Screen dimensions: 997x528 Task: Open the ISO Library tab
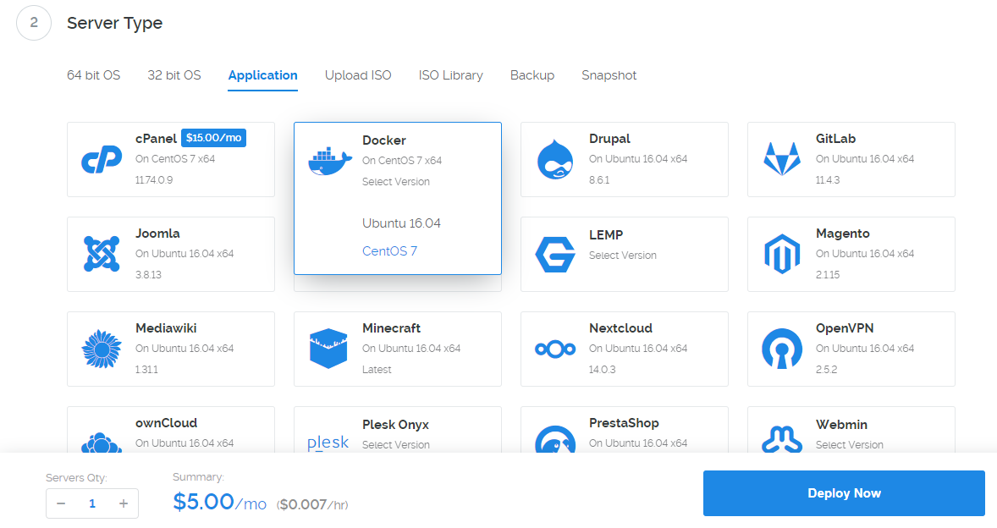tap(451, 75)
